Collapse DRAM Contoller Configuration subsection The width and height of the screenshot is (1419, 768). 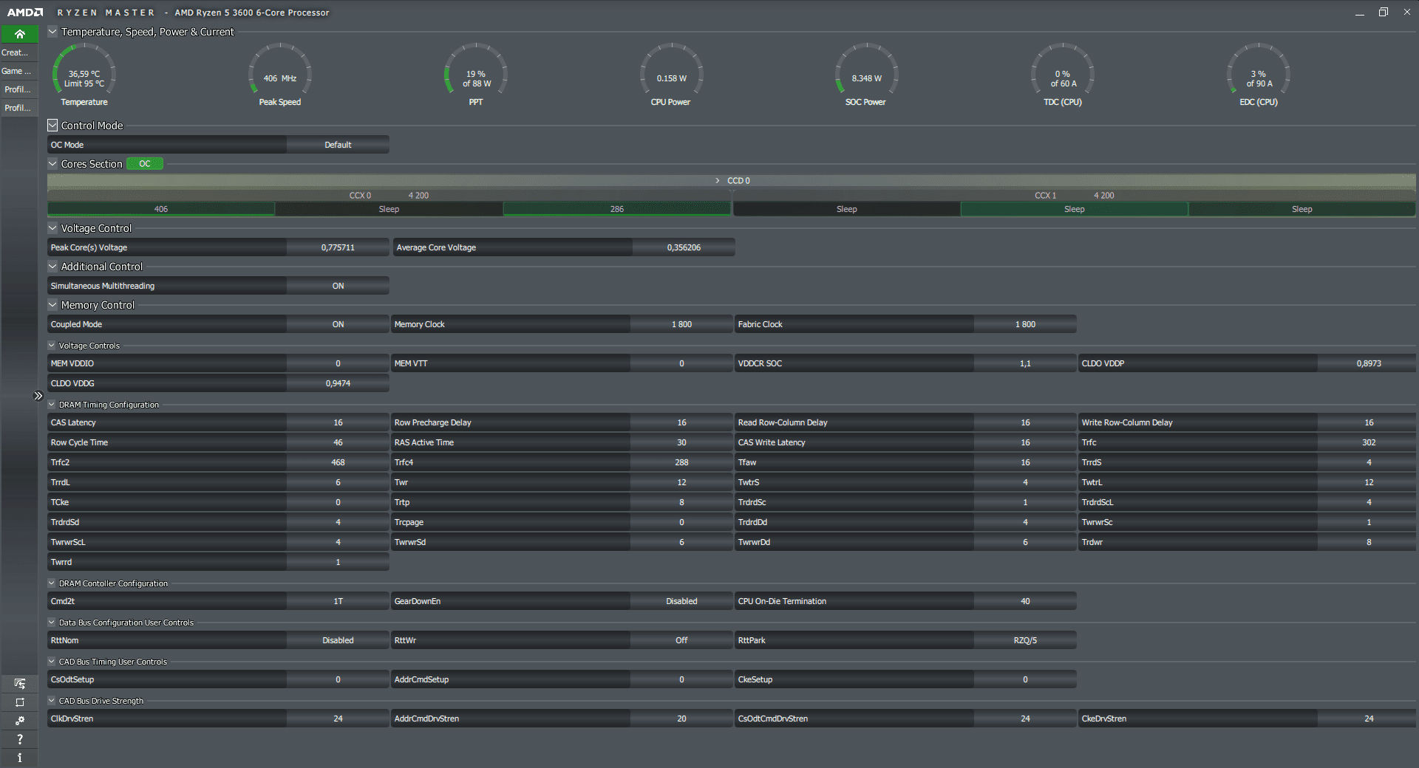(x=52, y=583)
